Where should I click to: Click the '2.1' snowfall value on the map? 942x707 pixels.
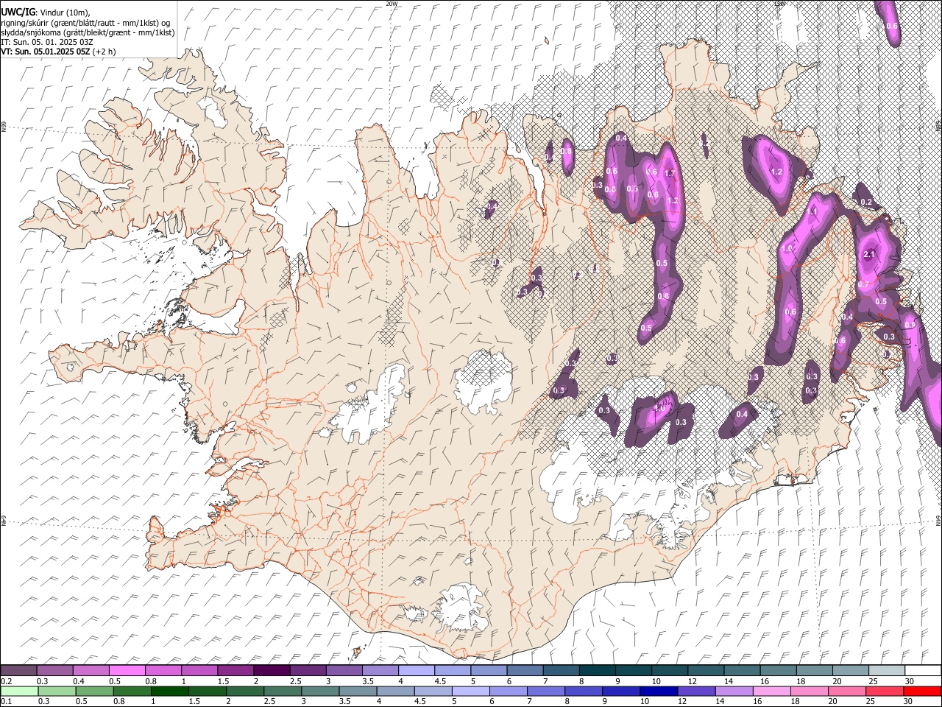coord(869,255)
